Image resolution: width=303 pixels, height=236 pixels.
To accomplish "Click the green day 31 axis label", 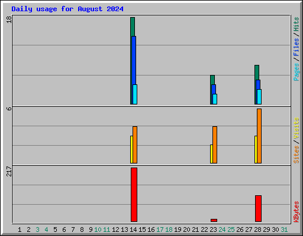I will click(x=284, y=230).
